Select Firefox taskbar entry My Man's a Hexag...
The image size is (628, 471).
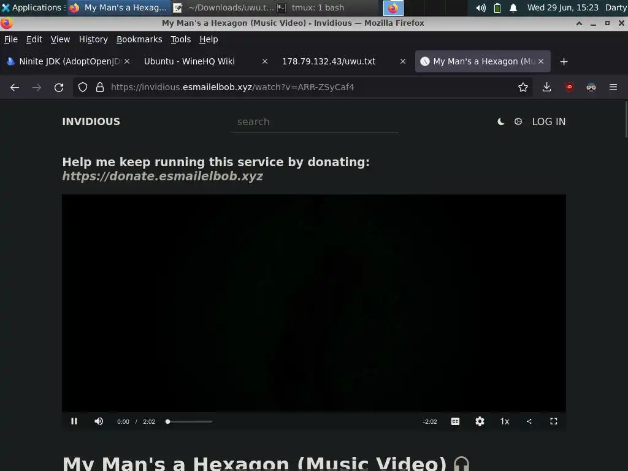click(x=118, y=7)
